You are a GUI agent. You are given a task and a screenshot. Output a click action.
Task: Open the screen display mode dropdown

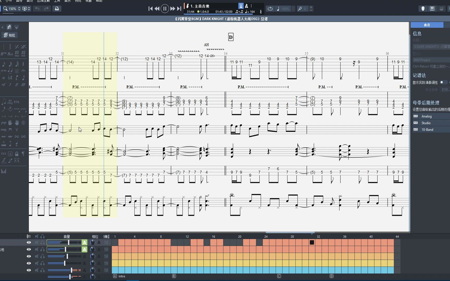click(x=26, y=9)
